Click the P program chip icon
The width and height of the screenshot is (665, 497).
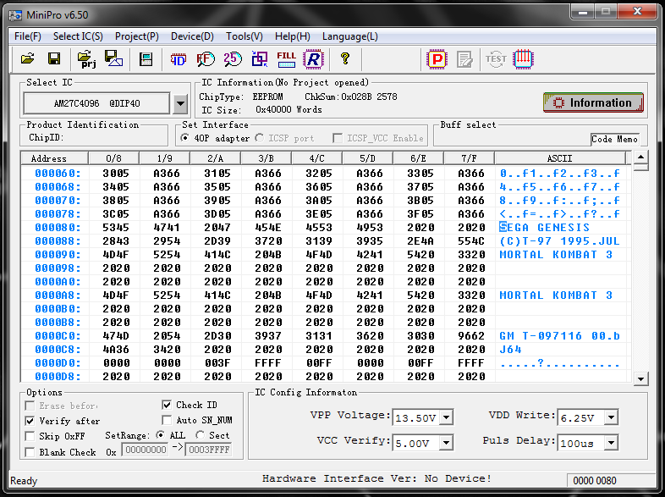[x=437, y=59]
